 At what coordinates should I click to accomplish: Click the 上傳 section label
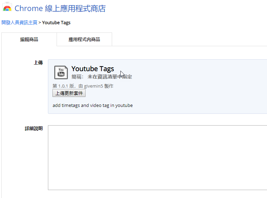38,63
